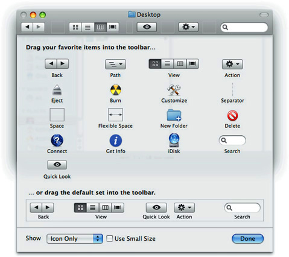Select the Burn icon
Image resolution: width=289 pixels, height=257 pixels.
(116, 90)
